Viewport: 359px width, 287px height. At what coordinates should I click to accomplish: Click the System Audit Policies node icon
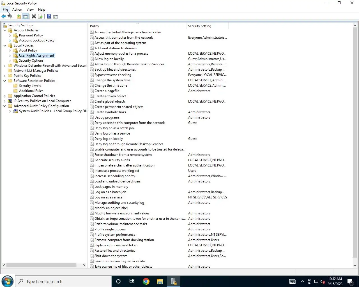point(15,111)
